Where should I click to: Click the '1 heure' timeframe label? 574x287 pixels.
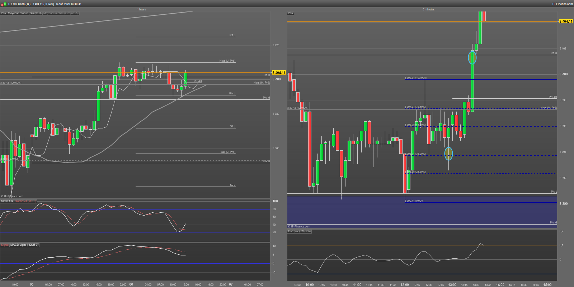coord(142,9)
